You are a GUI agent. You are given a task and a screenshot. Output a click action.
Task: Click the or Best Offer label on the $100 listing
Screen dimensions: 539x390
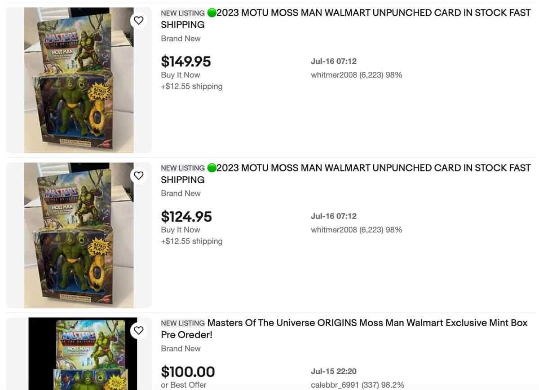(183, 385)
